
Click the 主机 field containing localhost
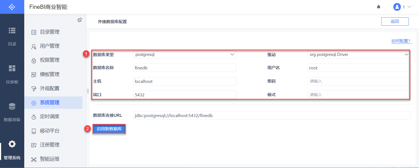pyautogui.click(x=185, y=81)
